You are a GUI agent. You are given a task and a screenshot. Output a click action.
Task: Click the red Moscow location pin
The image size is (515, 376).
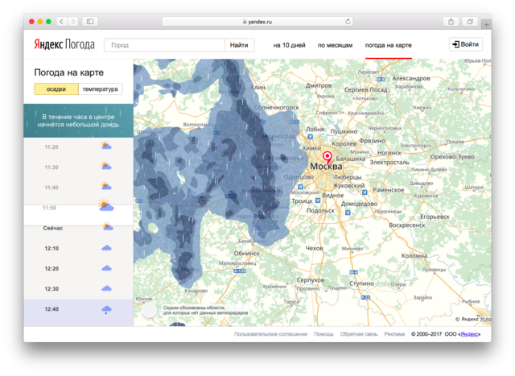327,157
